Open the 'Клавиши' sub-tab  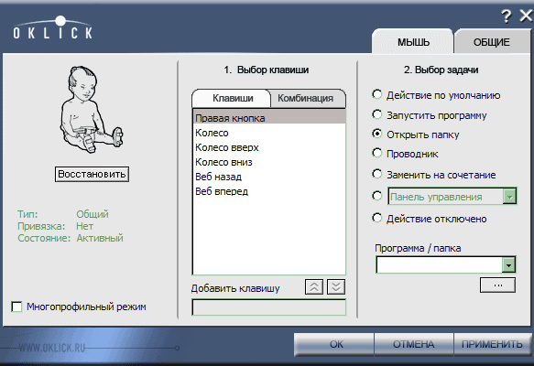pyautogui.click(x=233, y=98)
